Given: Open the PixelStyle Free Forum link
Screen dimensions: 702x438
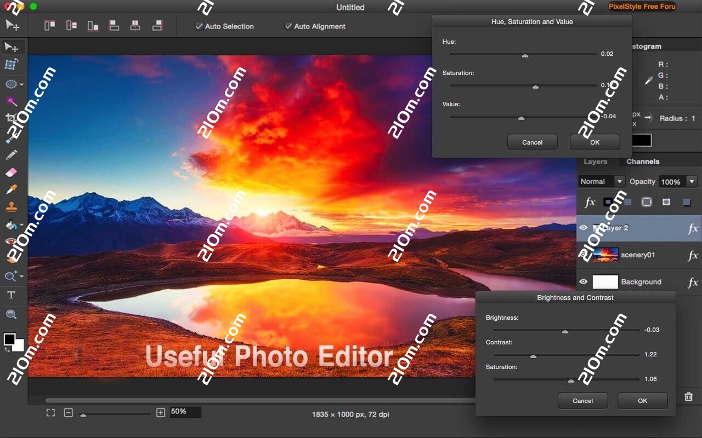Looking at the screenshot, I should [x=642, y=7].
